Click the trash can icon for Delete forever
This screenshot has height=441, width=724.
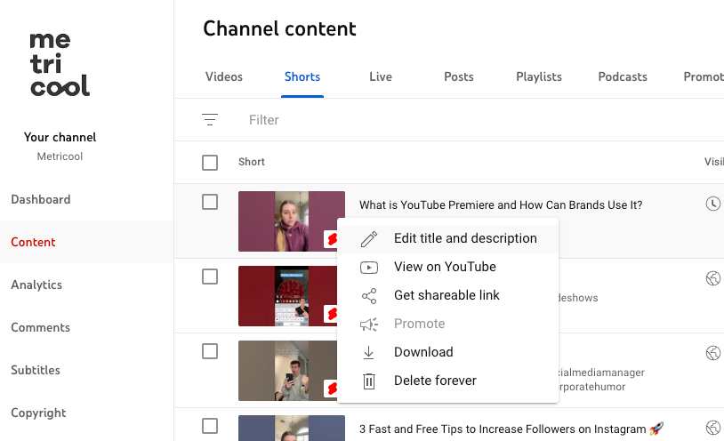tap(369, 381)
